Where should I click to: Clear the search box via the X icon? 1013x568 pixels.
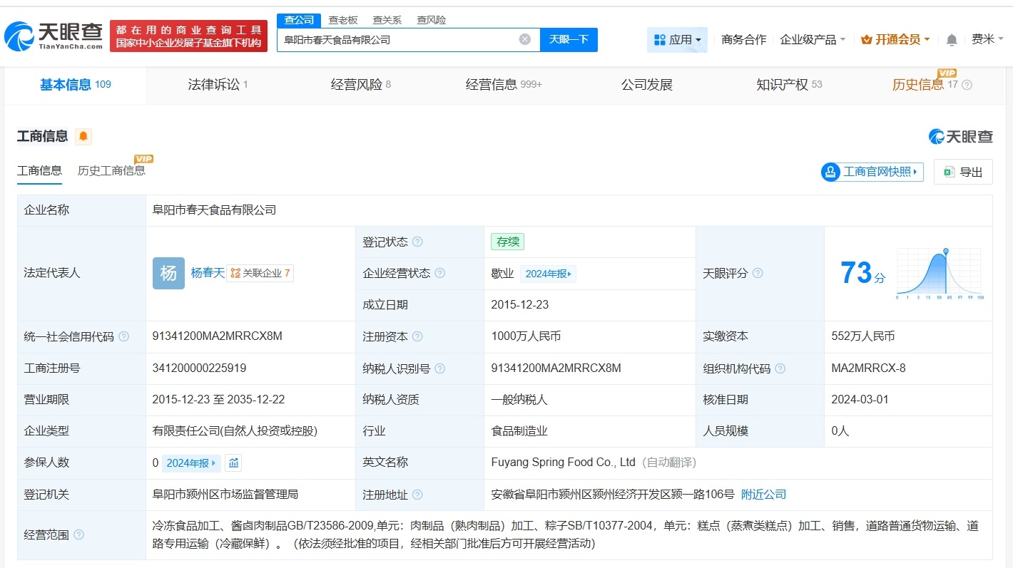click(x=526, y=39)
